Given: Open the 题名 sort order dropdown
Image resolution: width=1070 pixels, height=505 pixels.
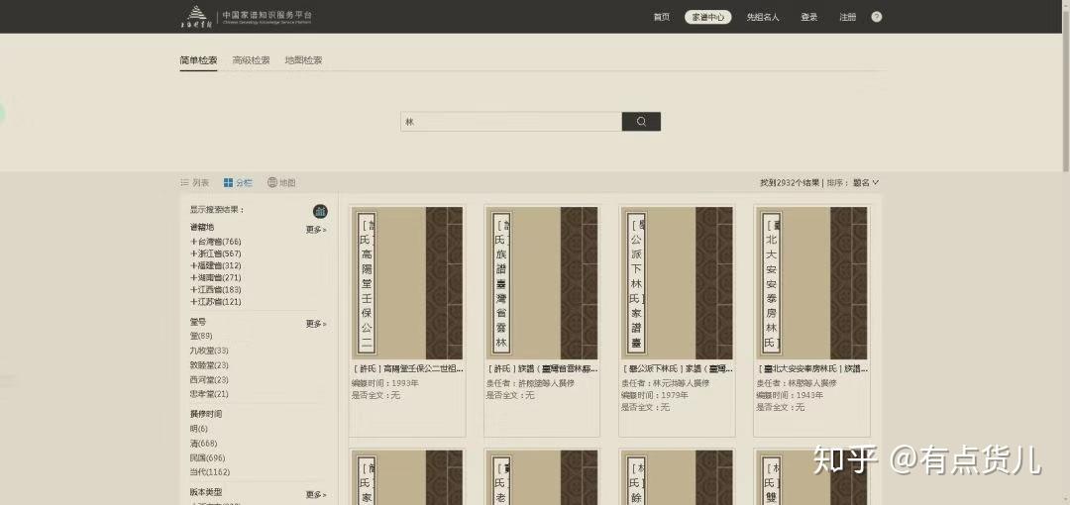Looking at the screenshot, I should point(865,183).
